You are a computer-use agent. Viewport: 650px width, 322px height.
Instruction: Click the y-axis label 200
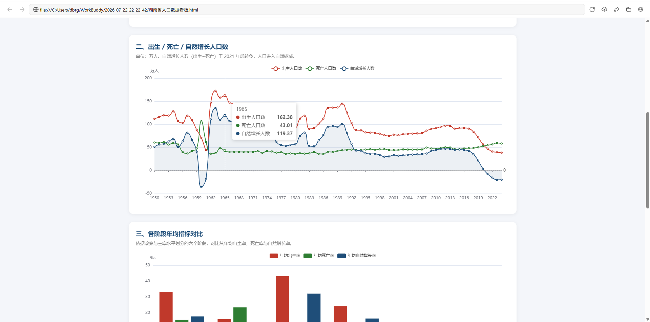[148, 78]
